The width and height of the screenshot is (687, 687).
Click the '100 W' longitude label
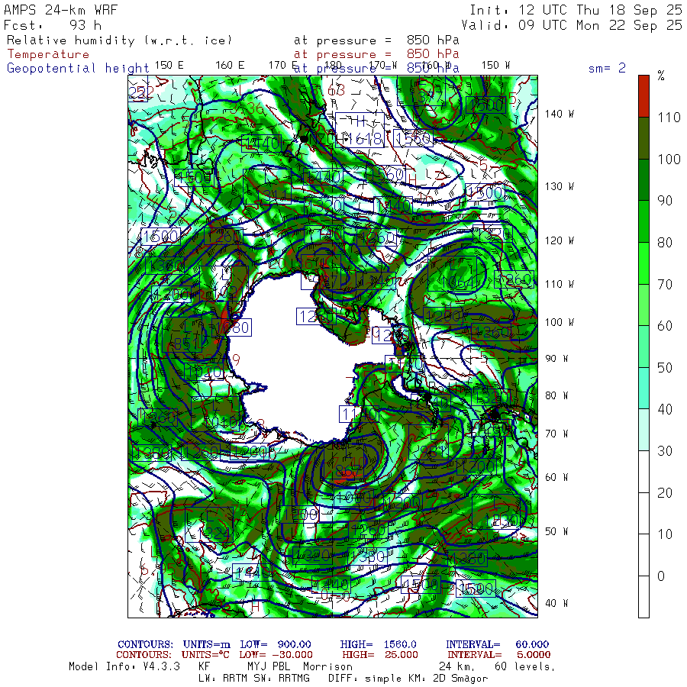click(559, 322)
